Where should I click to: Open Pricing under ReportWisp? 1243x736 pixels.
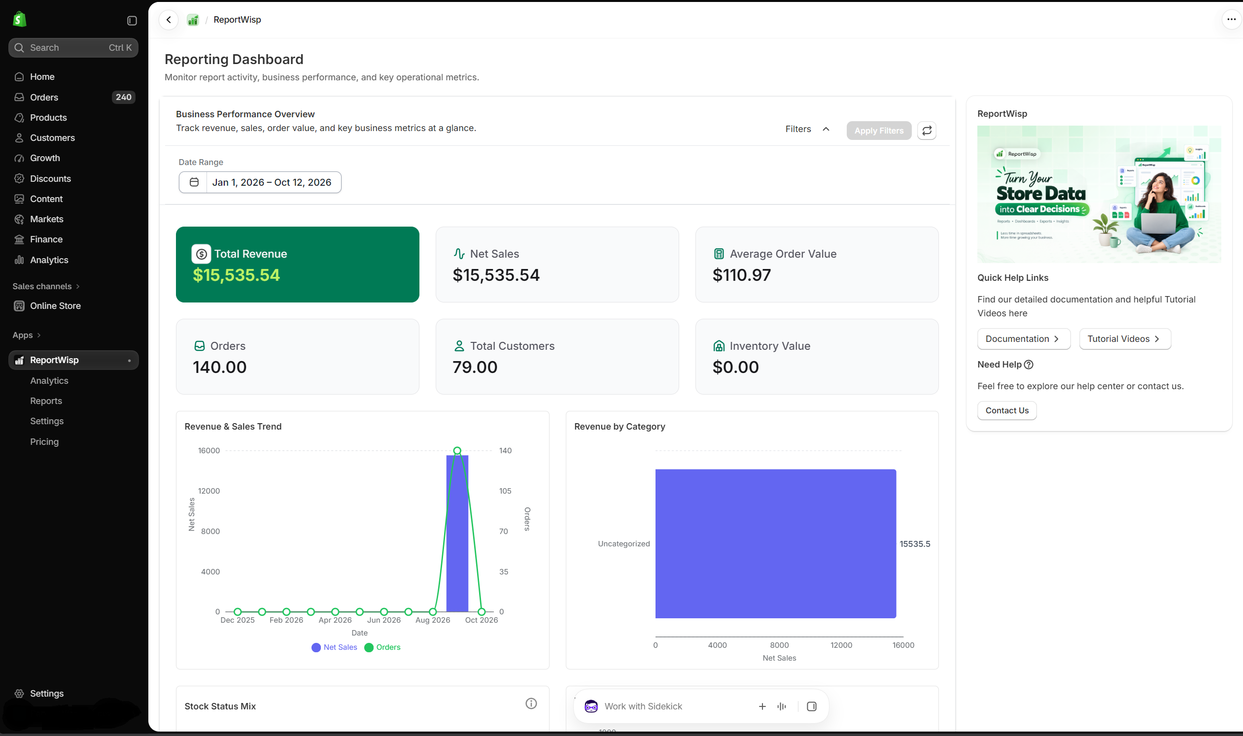tap(44, 441)
